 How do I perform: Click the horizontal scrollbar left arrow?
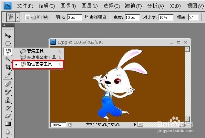pos(140,125)
